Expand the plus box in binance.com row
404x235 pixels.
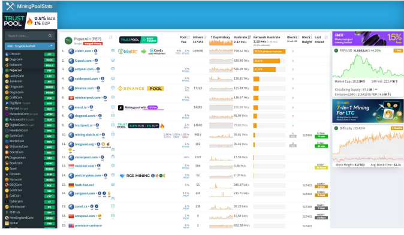pos(113,88)
